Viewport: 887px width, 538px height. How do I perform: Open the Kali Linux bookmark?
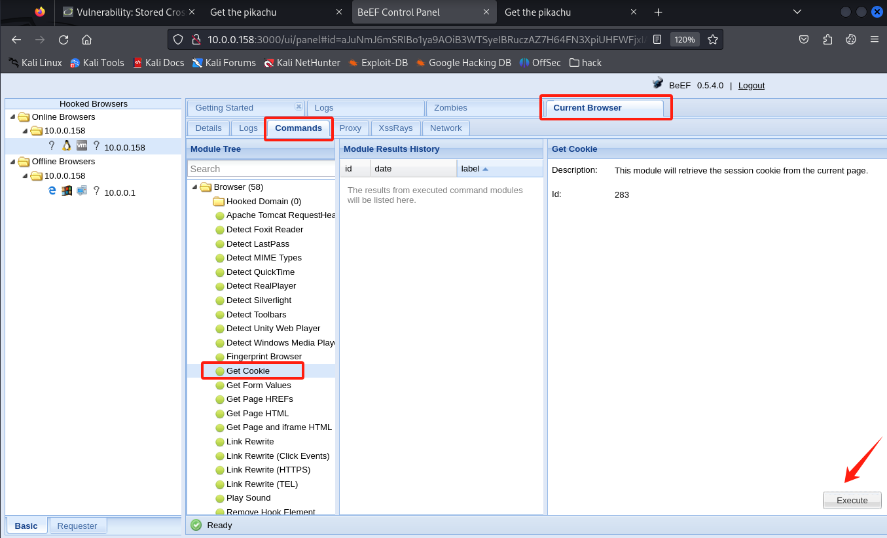pyautogui.click(x=35, y=63)
